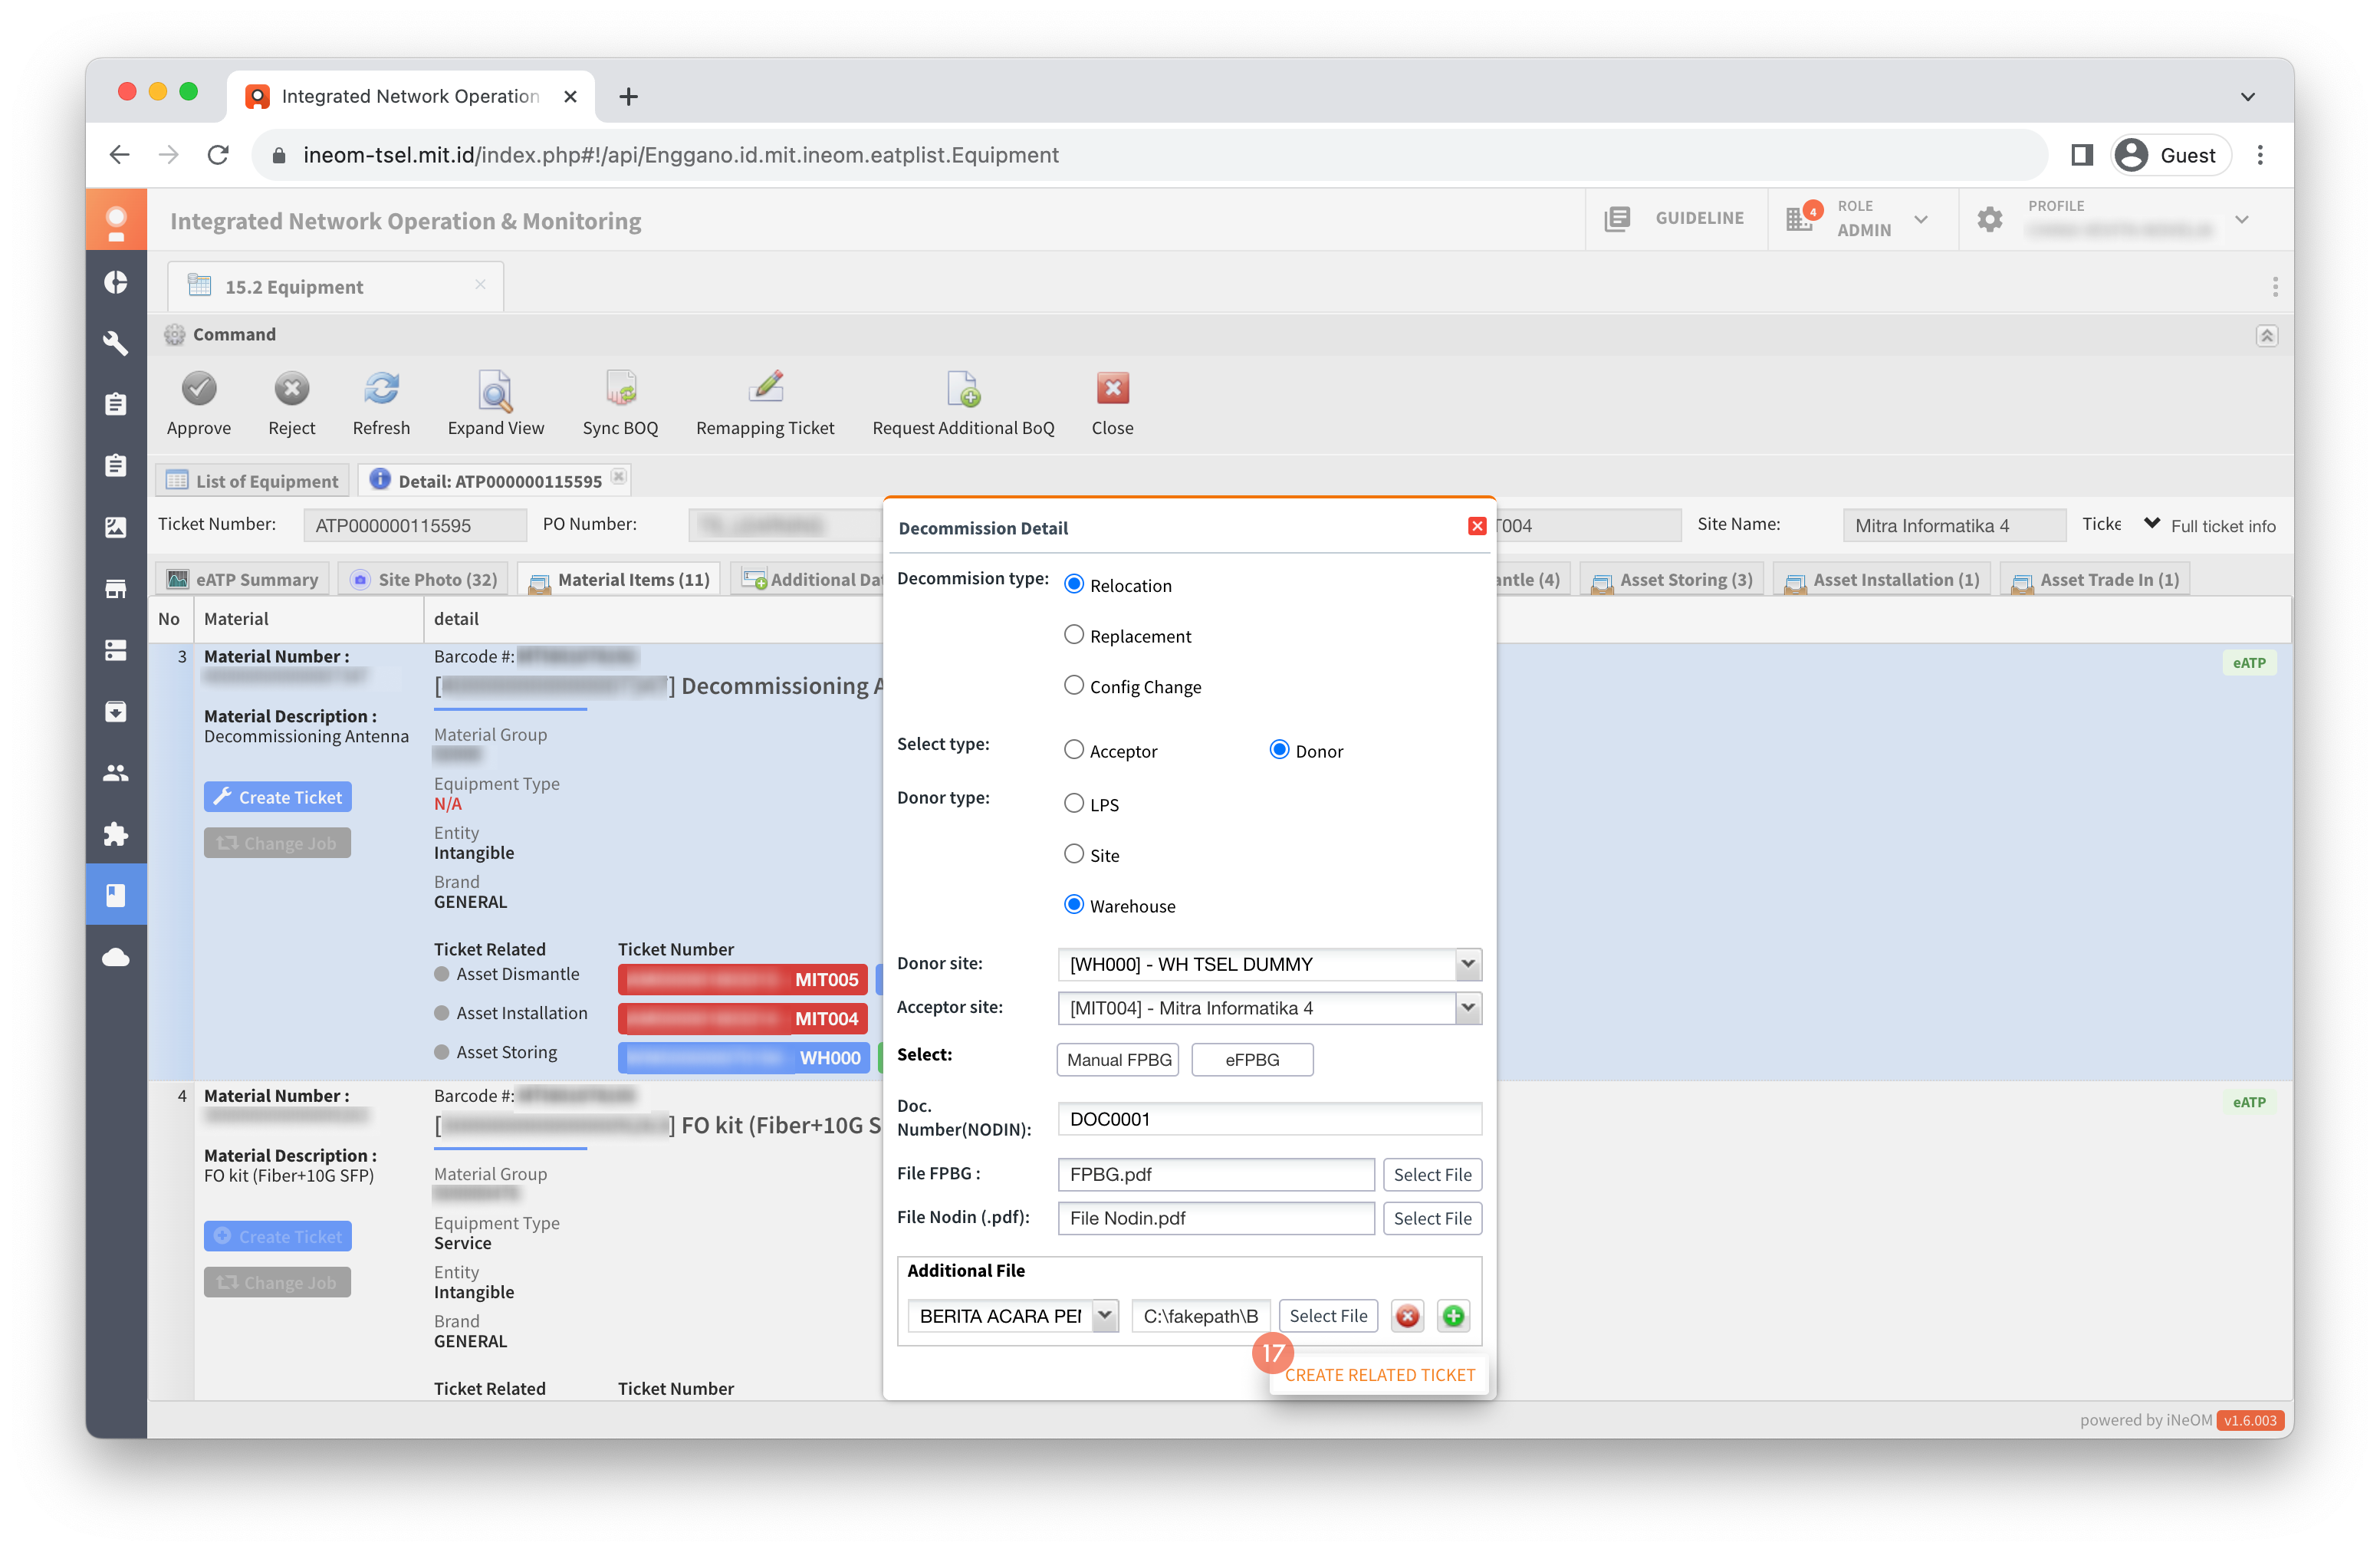This screenshot has width=2380, height=1552.
Task: Refresh the equipment view
Action: (x=381, y=388)
